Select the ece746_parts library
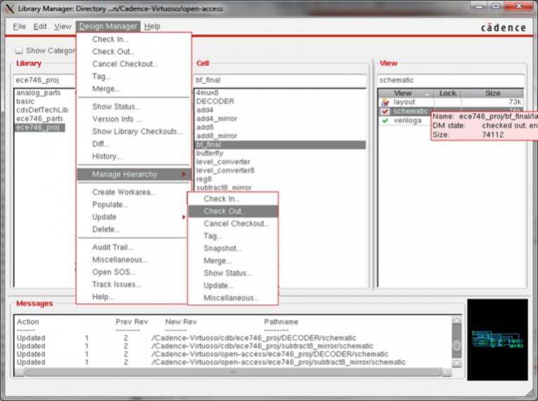Viewport: 538px width, 401px height. pos(39,119)
